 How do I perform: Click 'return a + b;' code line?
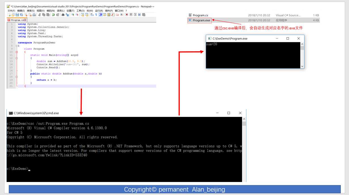pyautogui.click(x=46, y=80)
